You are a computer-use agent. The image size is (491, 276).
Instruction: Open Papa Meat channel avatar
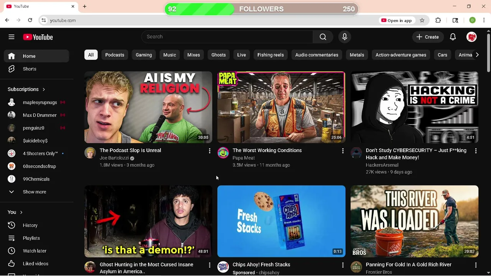click(223, 153)
